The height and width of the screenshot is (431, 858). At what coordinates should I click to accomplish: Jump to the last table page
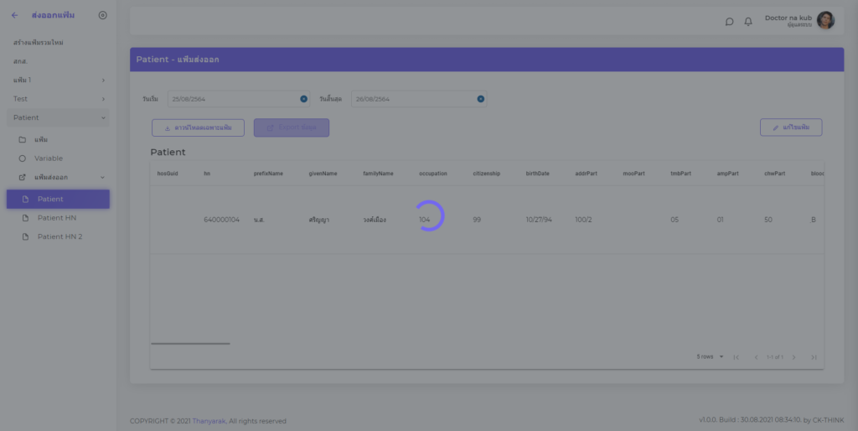click(x=814, y=357)
